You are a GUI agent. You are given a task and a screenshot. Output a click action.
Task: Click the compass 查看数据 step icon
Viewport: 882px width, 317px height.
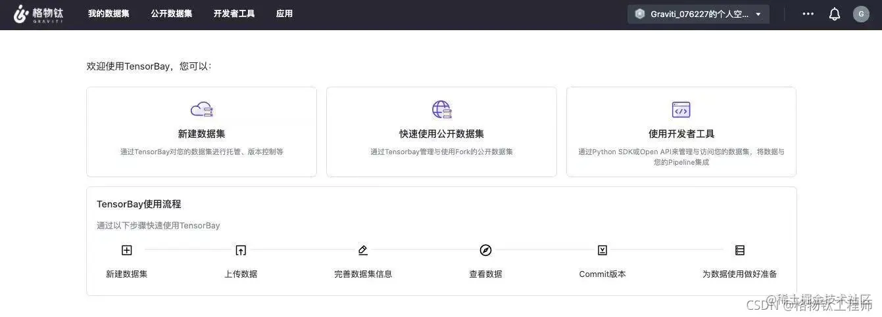pos(485,250)
